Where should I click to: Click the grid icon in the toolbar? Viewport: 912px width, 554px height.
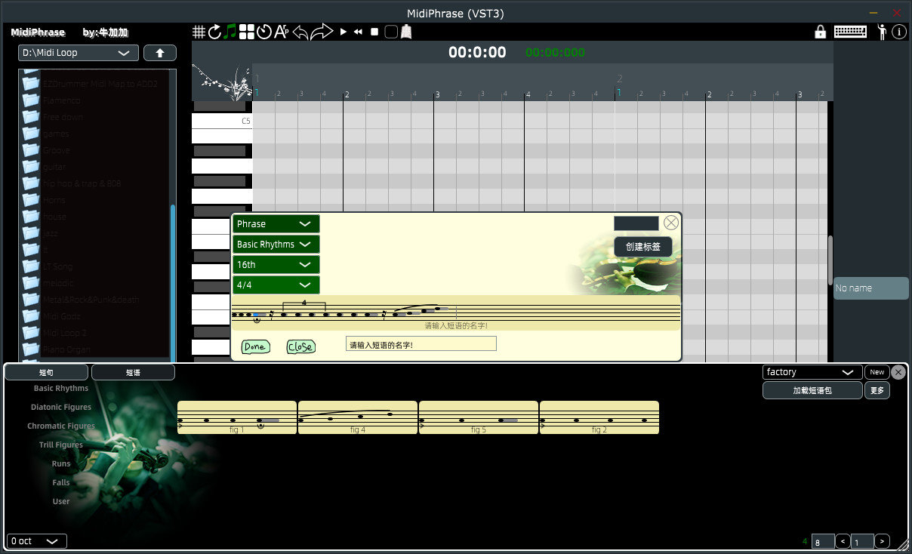(x=199, y=32)
